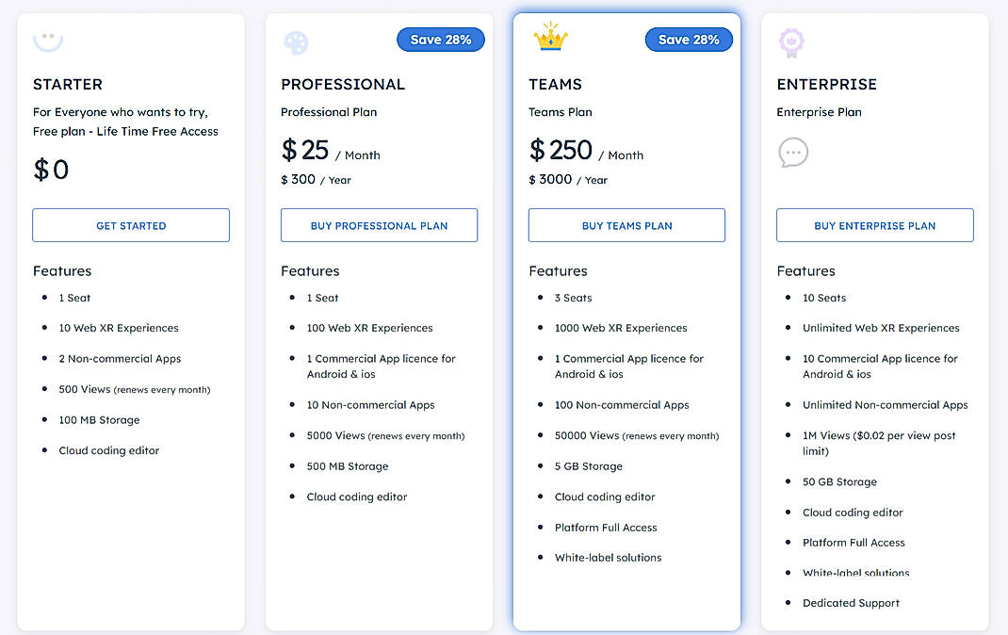Click the smiley face icon on Starter plan
The height and width of the screenshot is (635, 1008).
[x=47, y=40]
